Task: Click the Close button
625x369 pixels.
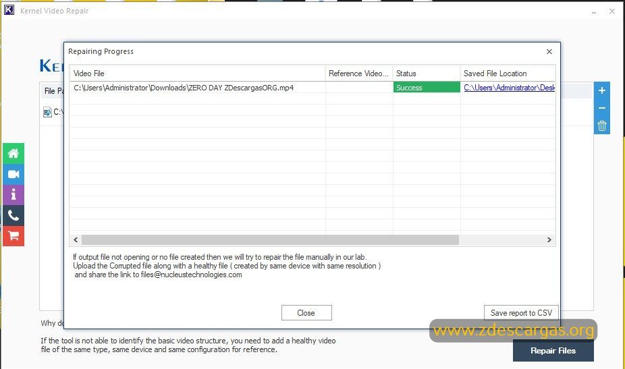Action: pyautogui.click(x=306, y=313)
